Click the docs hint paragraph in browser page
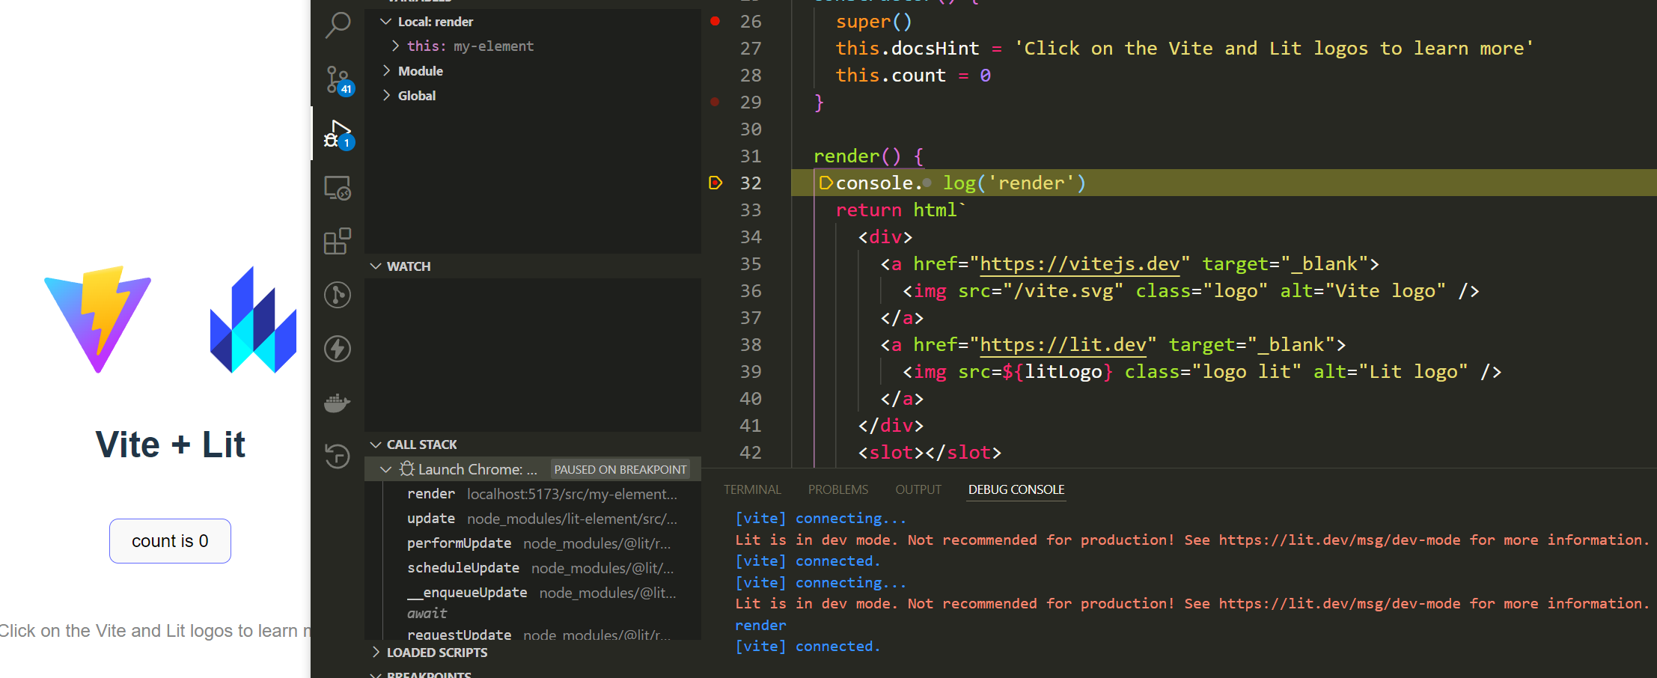This screenshot has width=1657, height=678. pyautogui.click(x=155, y=631)
